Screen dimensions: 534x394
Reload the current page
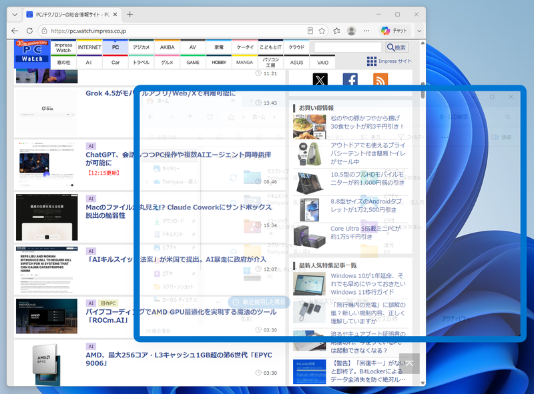pyautogui.click(x=29, y=31)
